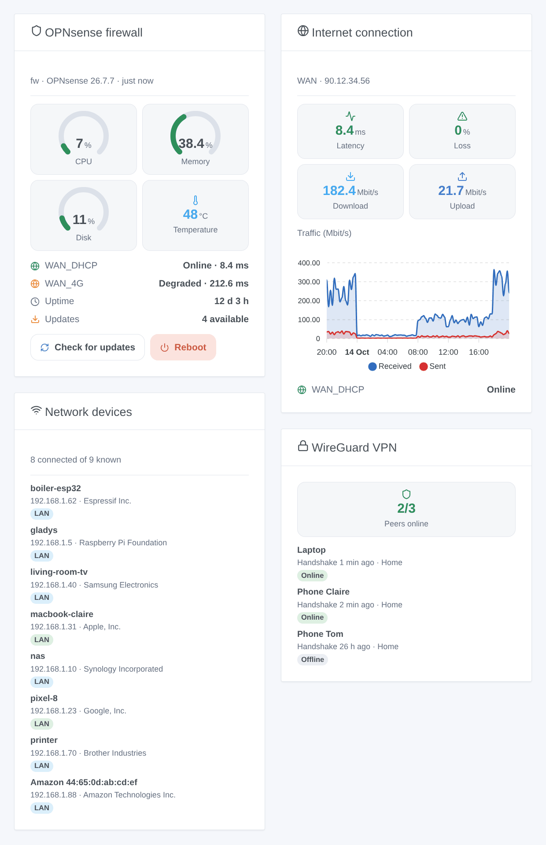This screenshot has width=546, height=845.
Task: Toggle the Sent series in chart legend
Action: (432, 366)
